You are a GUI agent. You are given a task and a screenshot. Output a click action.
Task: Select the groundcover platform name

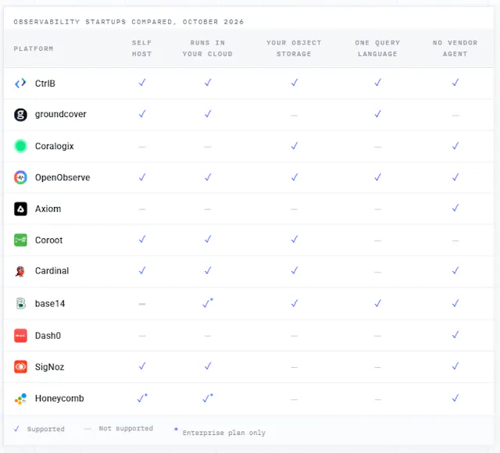pos(61,114)
